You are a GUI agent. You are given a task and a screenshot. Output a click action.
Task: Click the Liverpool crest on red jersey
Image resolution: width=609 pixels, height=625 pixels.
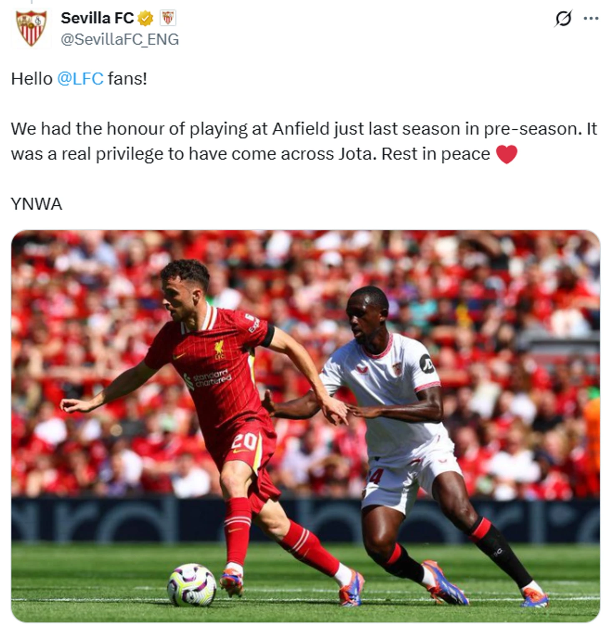click(219, 349)
